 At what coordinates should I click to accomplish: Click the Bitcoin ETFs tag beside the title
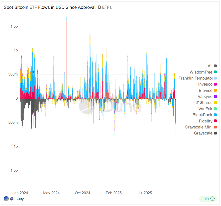pos(105,7)
